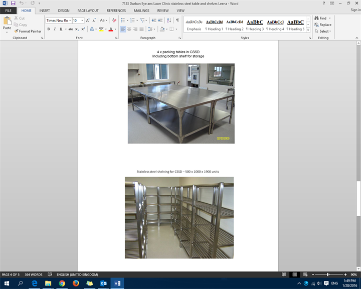This screenshot has width=361, height=289.
Task: Click Save icon in quick access toolbar
Action: [13, 3]
